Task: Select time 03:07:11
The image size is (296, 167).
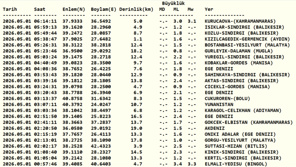Action: point(45,104)
